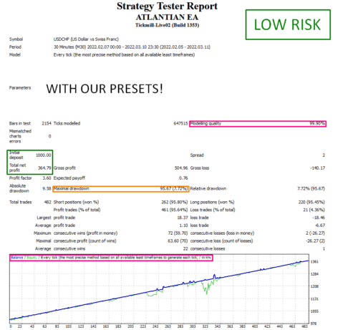
Task: Select the largest loss trade value '-18.46'
Action: 319,218
